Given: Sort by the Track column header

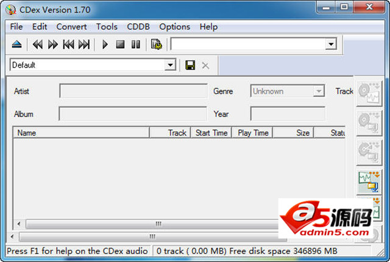Looking at the screenshot, I should click(170, 133).
